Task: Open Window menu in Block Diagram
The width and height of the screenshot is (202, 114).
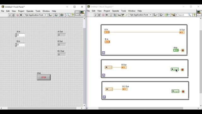Action: tap(132, 11)
